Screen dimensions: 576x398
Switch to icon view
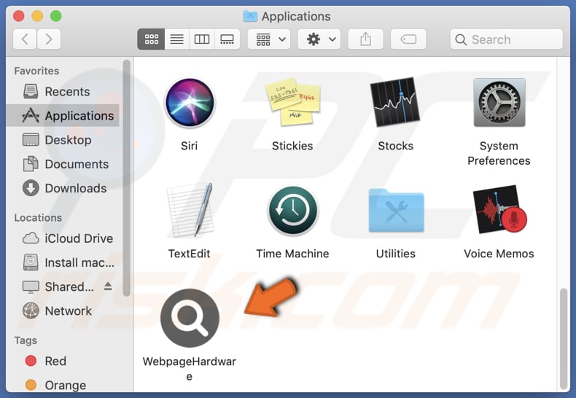(x=151, y=39)
